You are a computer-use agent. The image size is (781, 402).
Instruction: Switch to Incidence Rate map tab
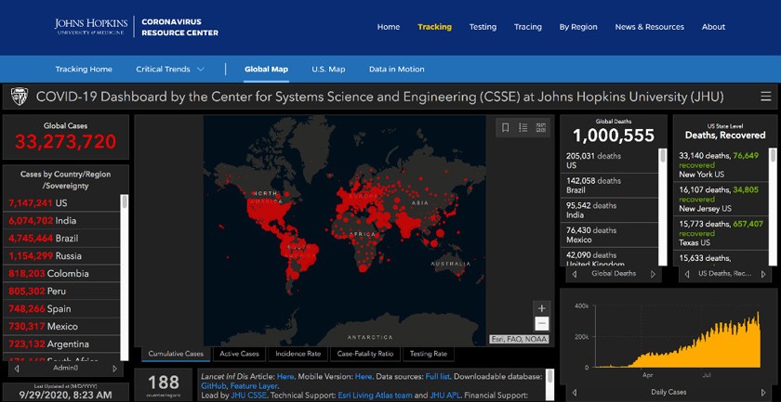[x=298, y=354]
